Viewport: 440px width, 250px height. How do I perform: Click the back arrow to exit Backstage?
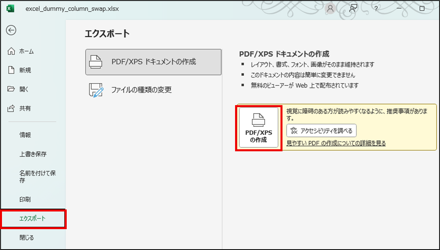[11, 30]
